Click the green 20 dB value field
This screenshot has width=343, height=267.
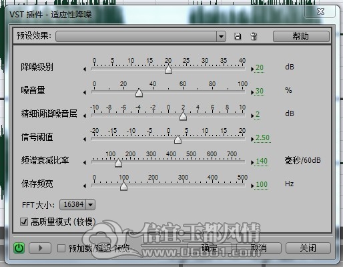pos(260,67)
